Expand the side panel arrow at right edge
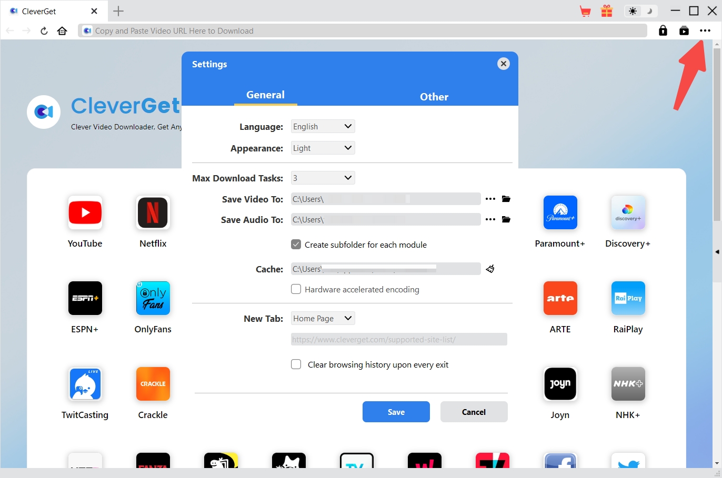The height and width of the screenshot is (478, 722). pyautogui.click(x=717, y=252)
